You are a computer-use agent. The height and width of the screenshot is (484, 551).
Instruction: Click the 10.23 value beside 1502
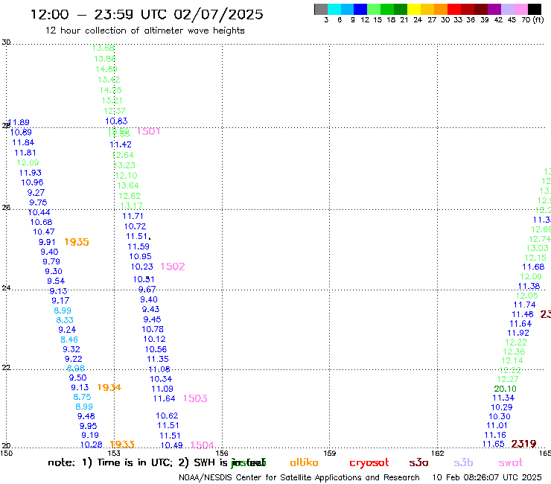point(142,267)
